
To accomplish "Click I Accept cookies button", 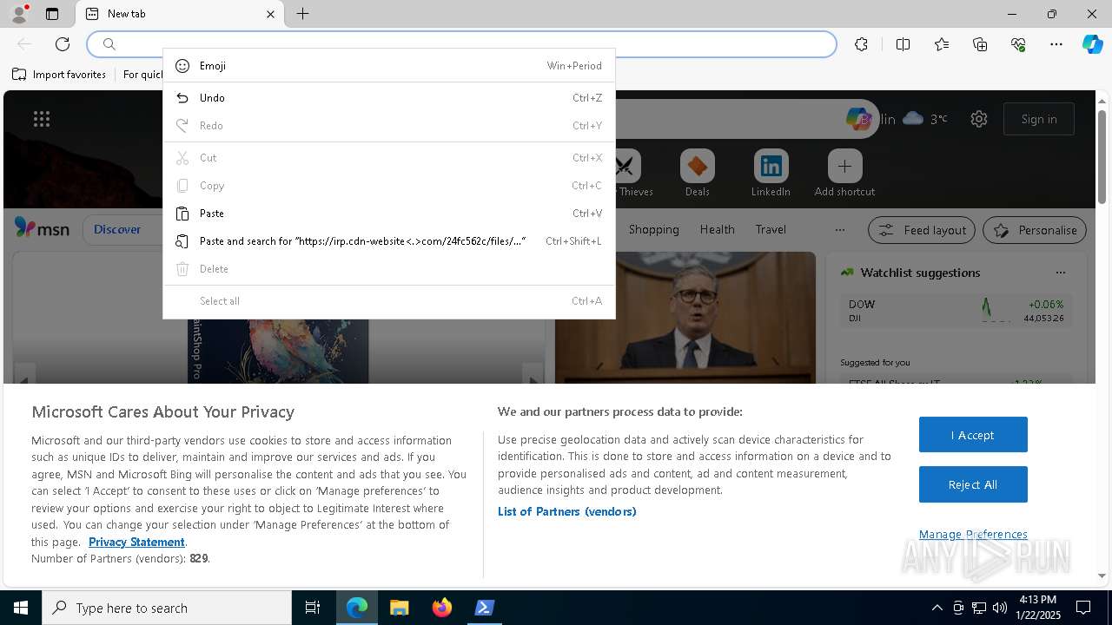I will [x=973, y=435].
